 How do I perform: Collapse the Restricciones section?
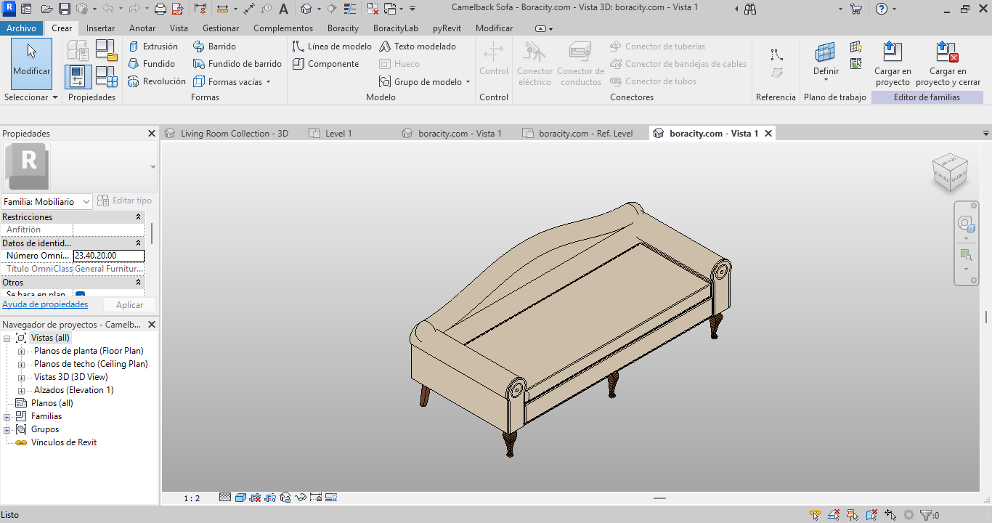point(139,217)
